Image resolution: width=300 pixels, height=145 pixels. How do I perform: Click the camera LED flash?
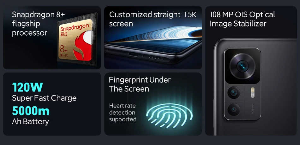[x=253, y=92]
